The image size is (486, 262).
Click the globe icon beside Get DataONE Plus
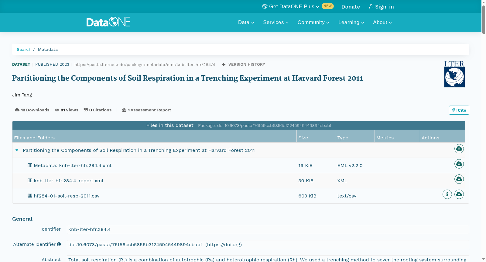point(265,6)
